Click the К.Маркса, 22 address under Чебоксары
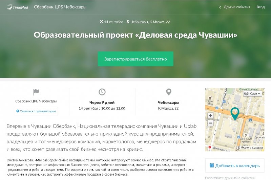The height and width of the screenshot is (180, 271). 168,108
